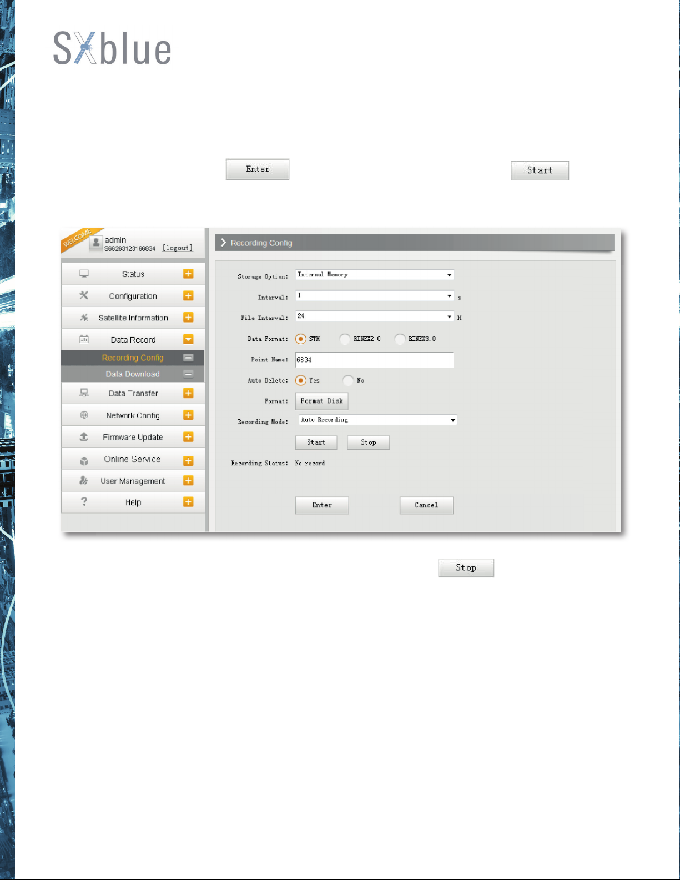
Task: Click into the Point Name field
Action: (375, 360)
